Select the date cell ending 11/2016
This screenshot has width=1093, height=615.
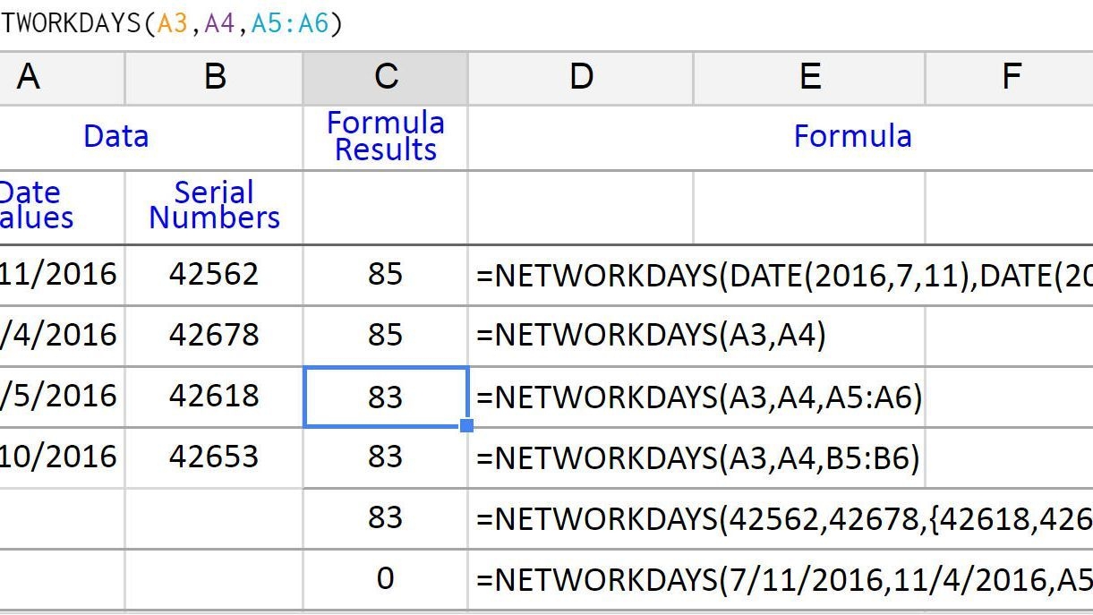[x=61, y=274]
